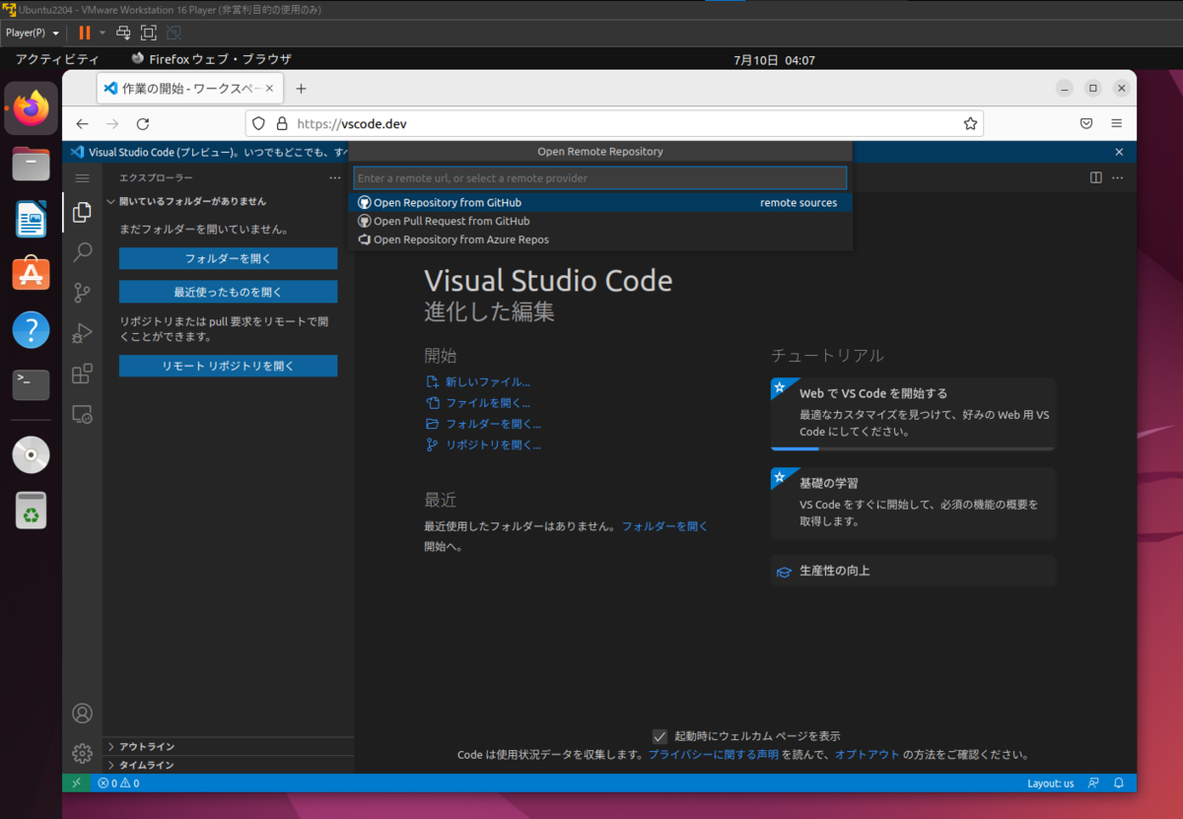The width and height of the screenshot is (1183, 819).
Task: Open Firefox Pocket save icon
Action: coord(1086,124)
